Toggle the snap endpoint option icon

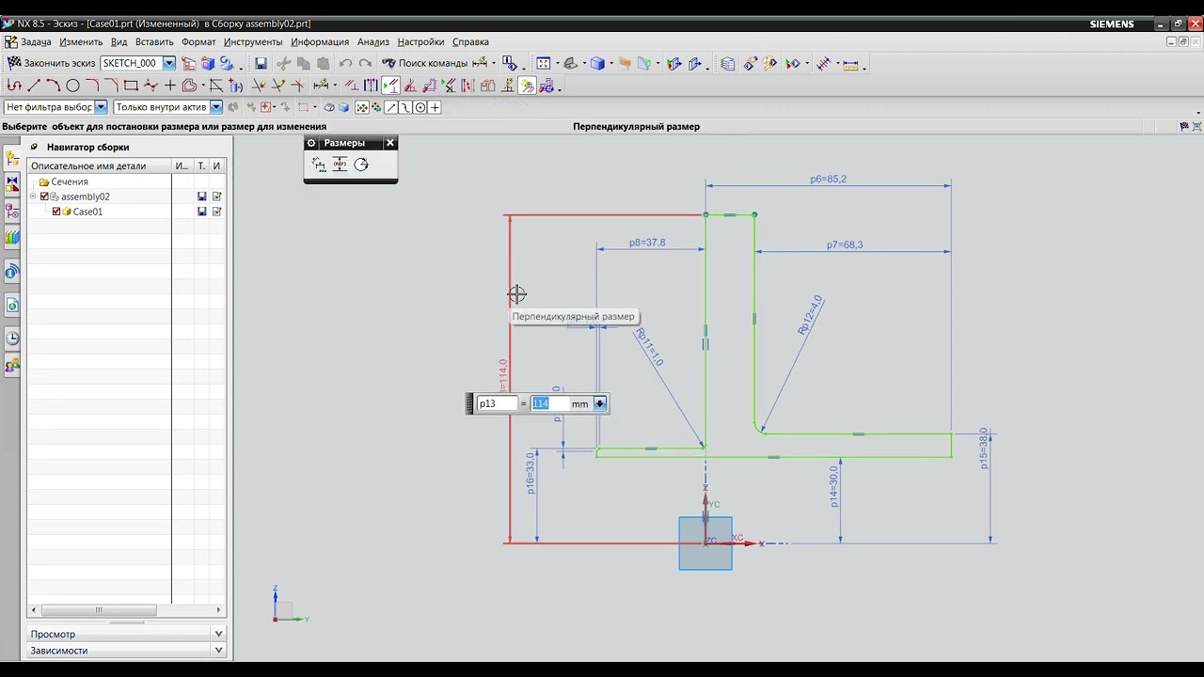coord(390,107)
